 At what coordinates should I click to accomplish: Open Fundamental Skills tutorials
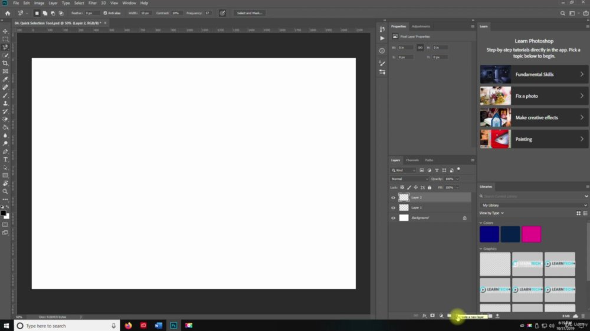[533, 74]
